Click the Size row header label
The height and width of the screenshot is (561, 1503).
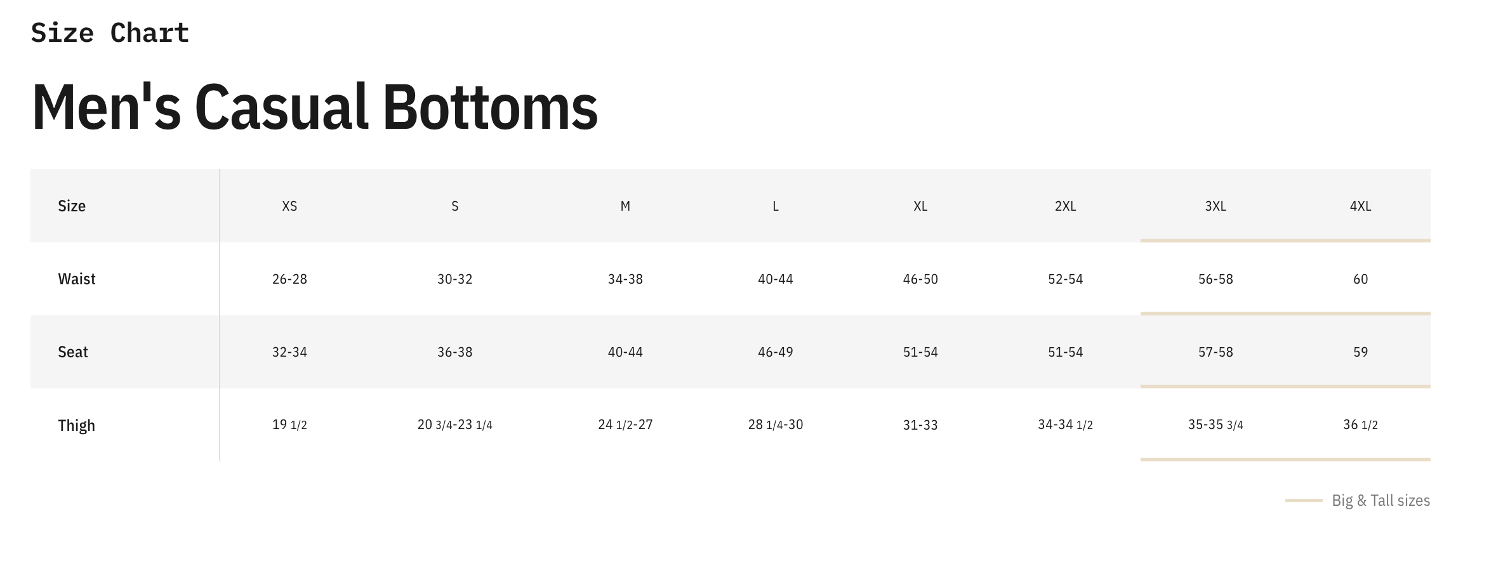point(72,206)
